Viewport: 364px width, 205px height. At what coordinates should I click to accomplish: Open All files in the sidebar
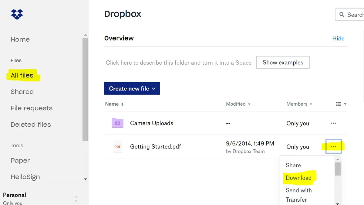tap(22, 75)
